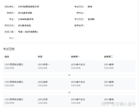Click (203)日语 in the third row
The height and width of the screenshot is (110, 139).
(43, 99)
